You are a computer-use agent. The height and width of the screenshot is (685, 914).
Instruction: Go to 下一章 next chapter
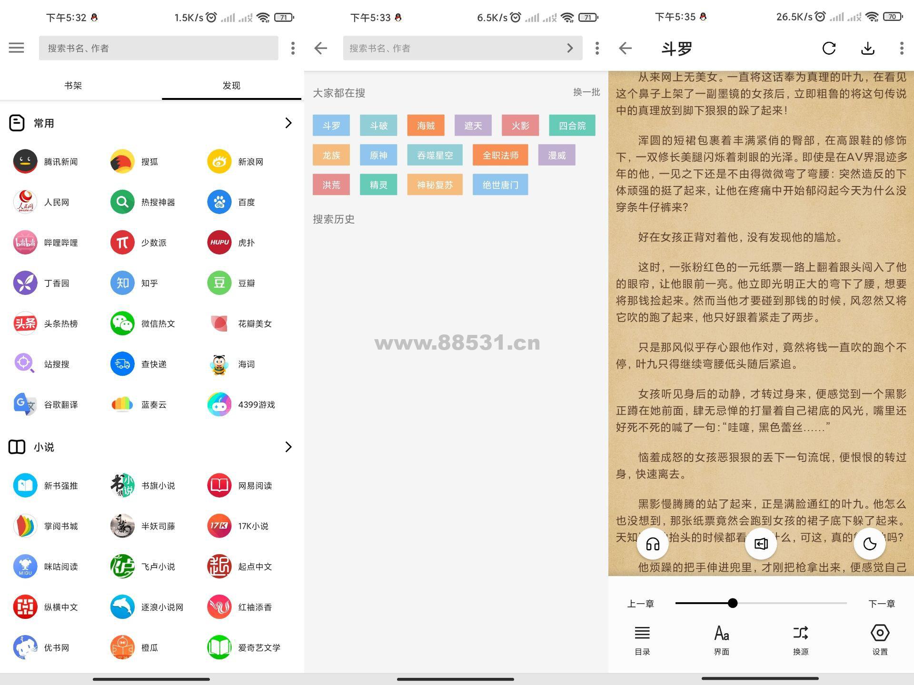(882, 604)
